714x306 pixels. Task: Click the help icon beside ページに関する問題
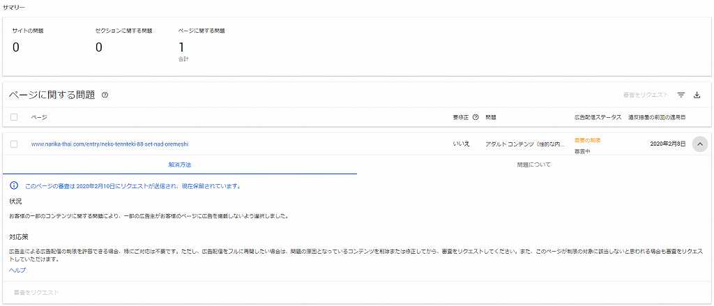(x=105, y=95)
